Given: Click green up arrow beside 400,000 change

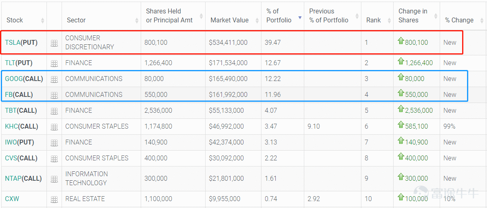Looking at the screenshot, I should coord(401,156).
